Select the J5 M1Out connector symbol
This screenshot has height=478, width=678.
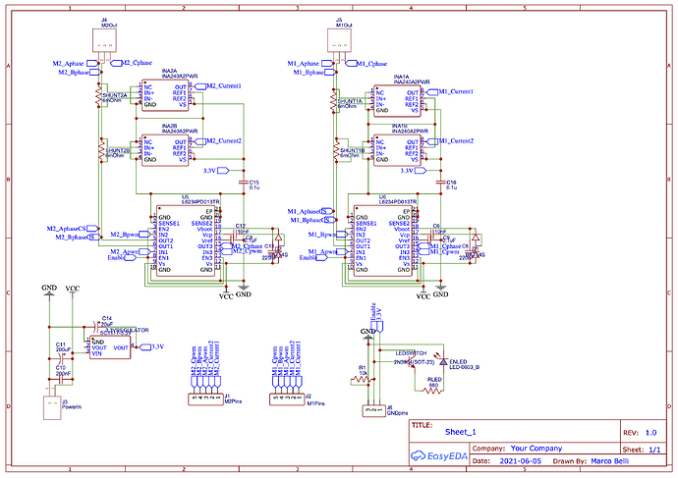click(x=339, y=41)
